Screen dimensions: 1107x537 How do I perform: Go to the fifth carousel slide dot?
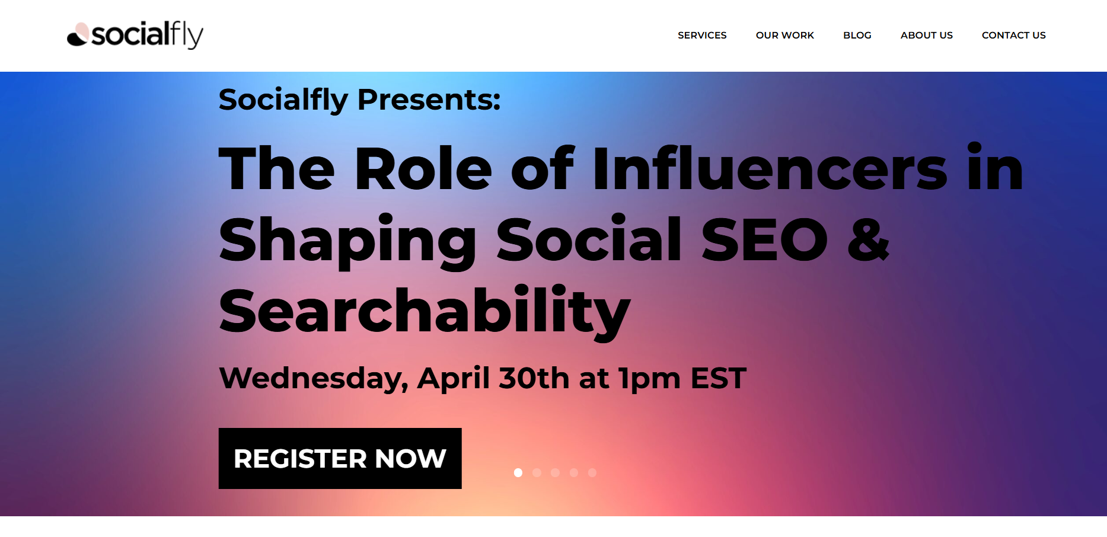(592, 472)
